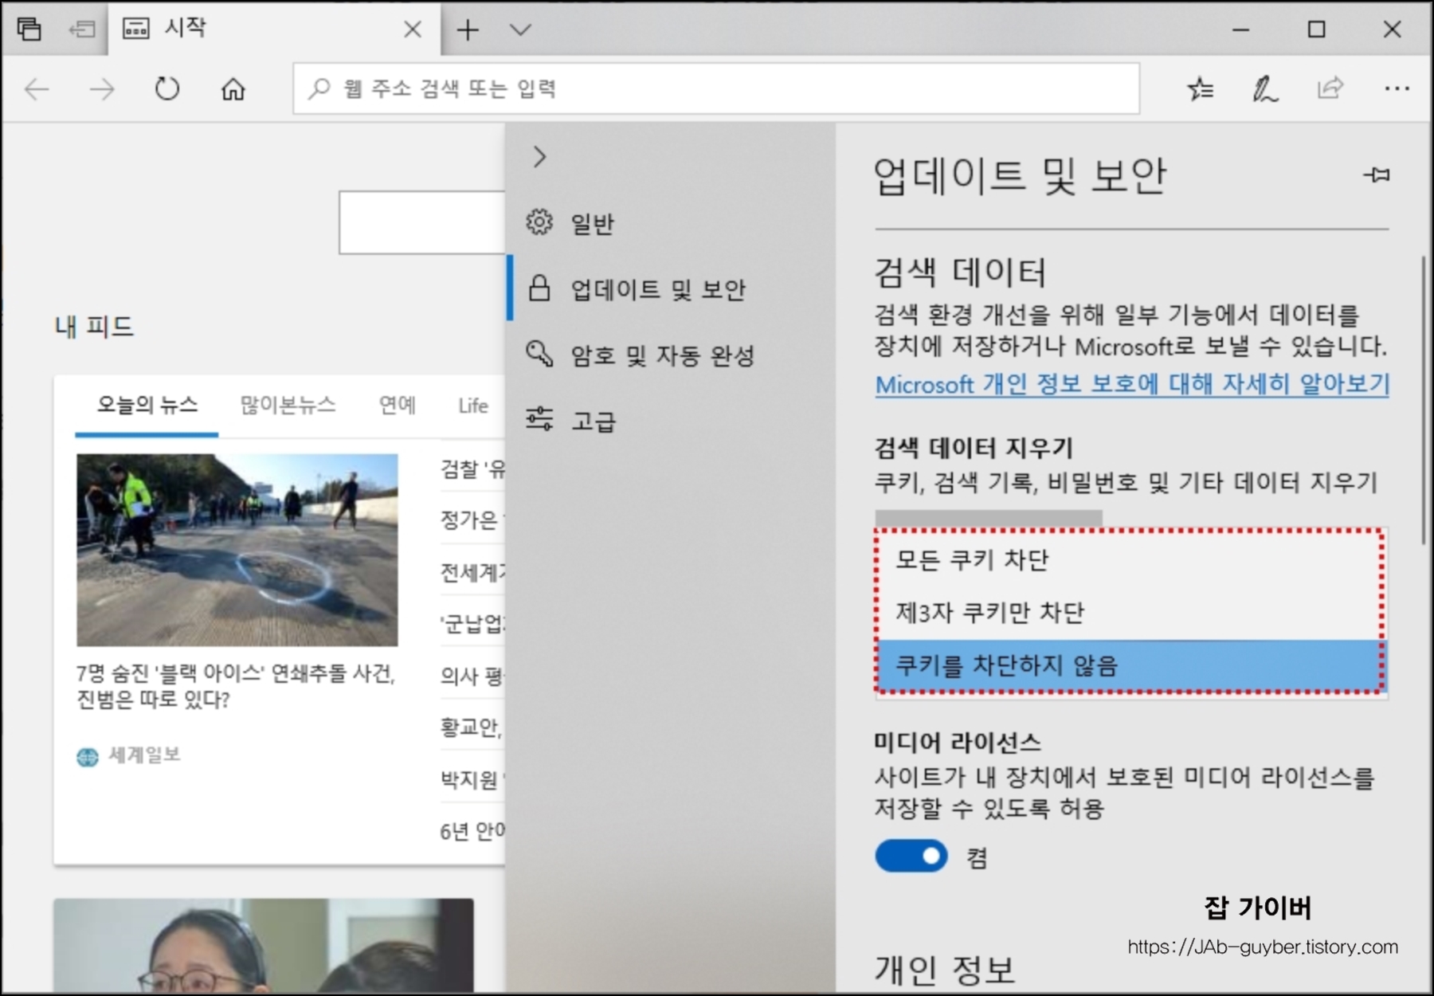Go back with the back arrow
1434x996 pixels.
(x=37, y=88)
